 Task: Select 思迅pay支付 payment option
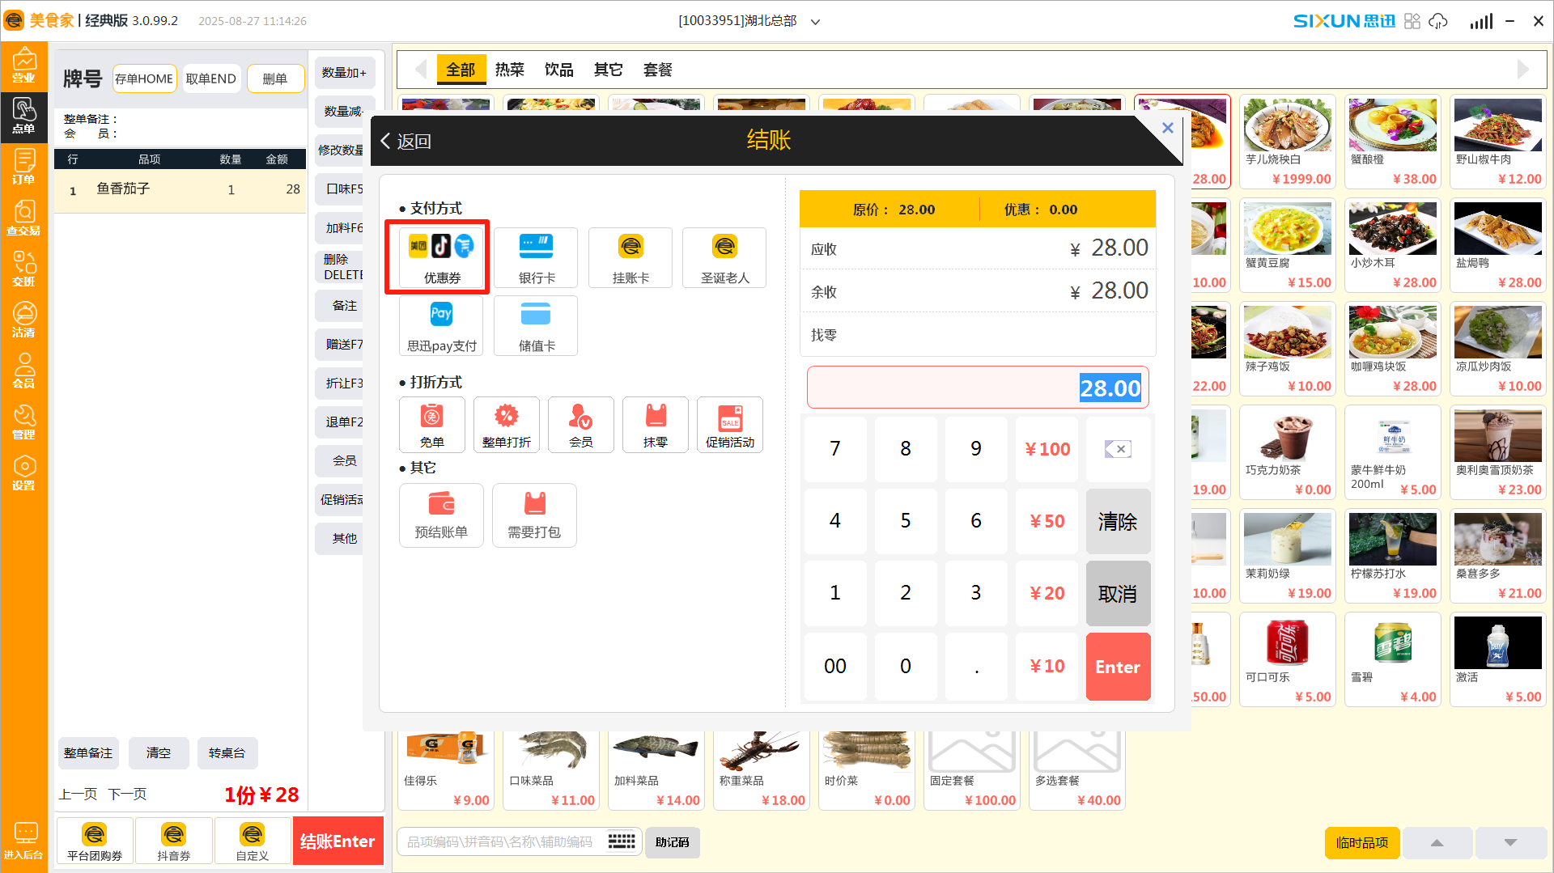pyautogui.click(x=441, y=325)
